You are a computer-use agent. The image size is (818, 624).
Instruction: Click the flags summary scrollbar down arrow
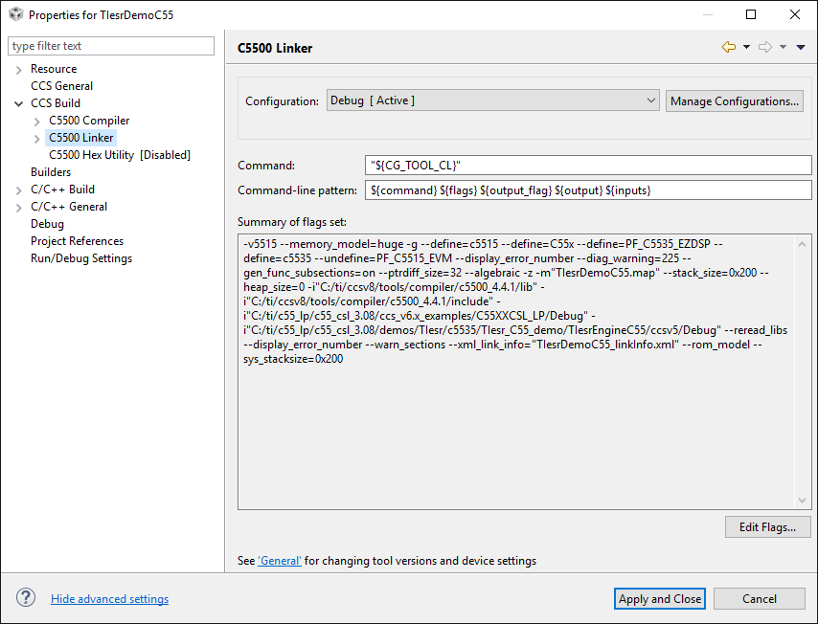(x=803, y=500)
